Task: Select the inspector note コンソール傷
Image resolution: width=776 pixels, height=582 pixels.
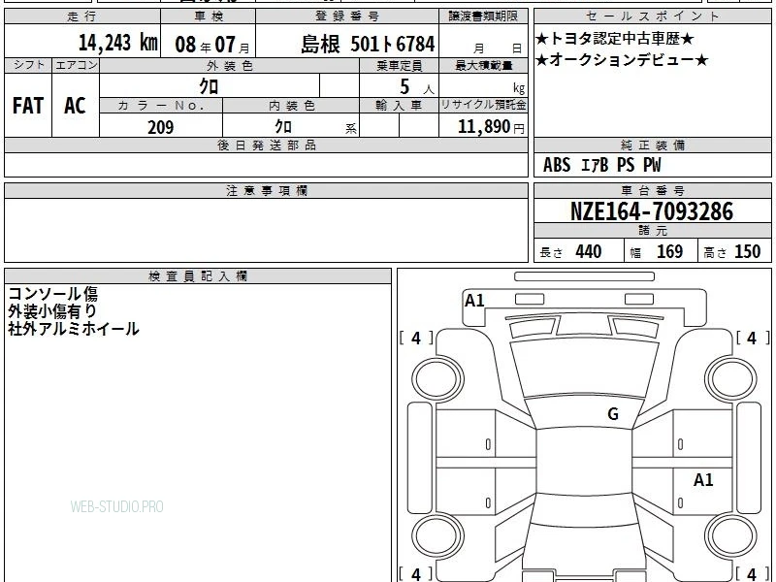Action: 53,294
